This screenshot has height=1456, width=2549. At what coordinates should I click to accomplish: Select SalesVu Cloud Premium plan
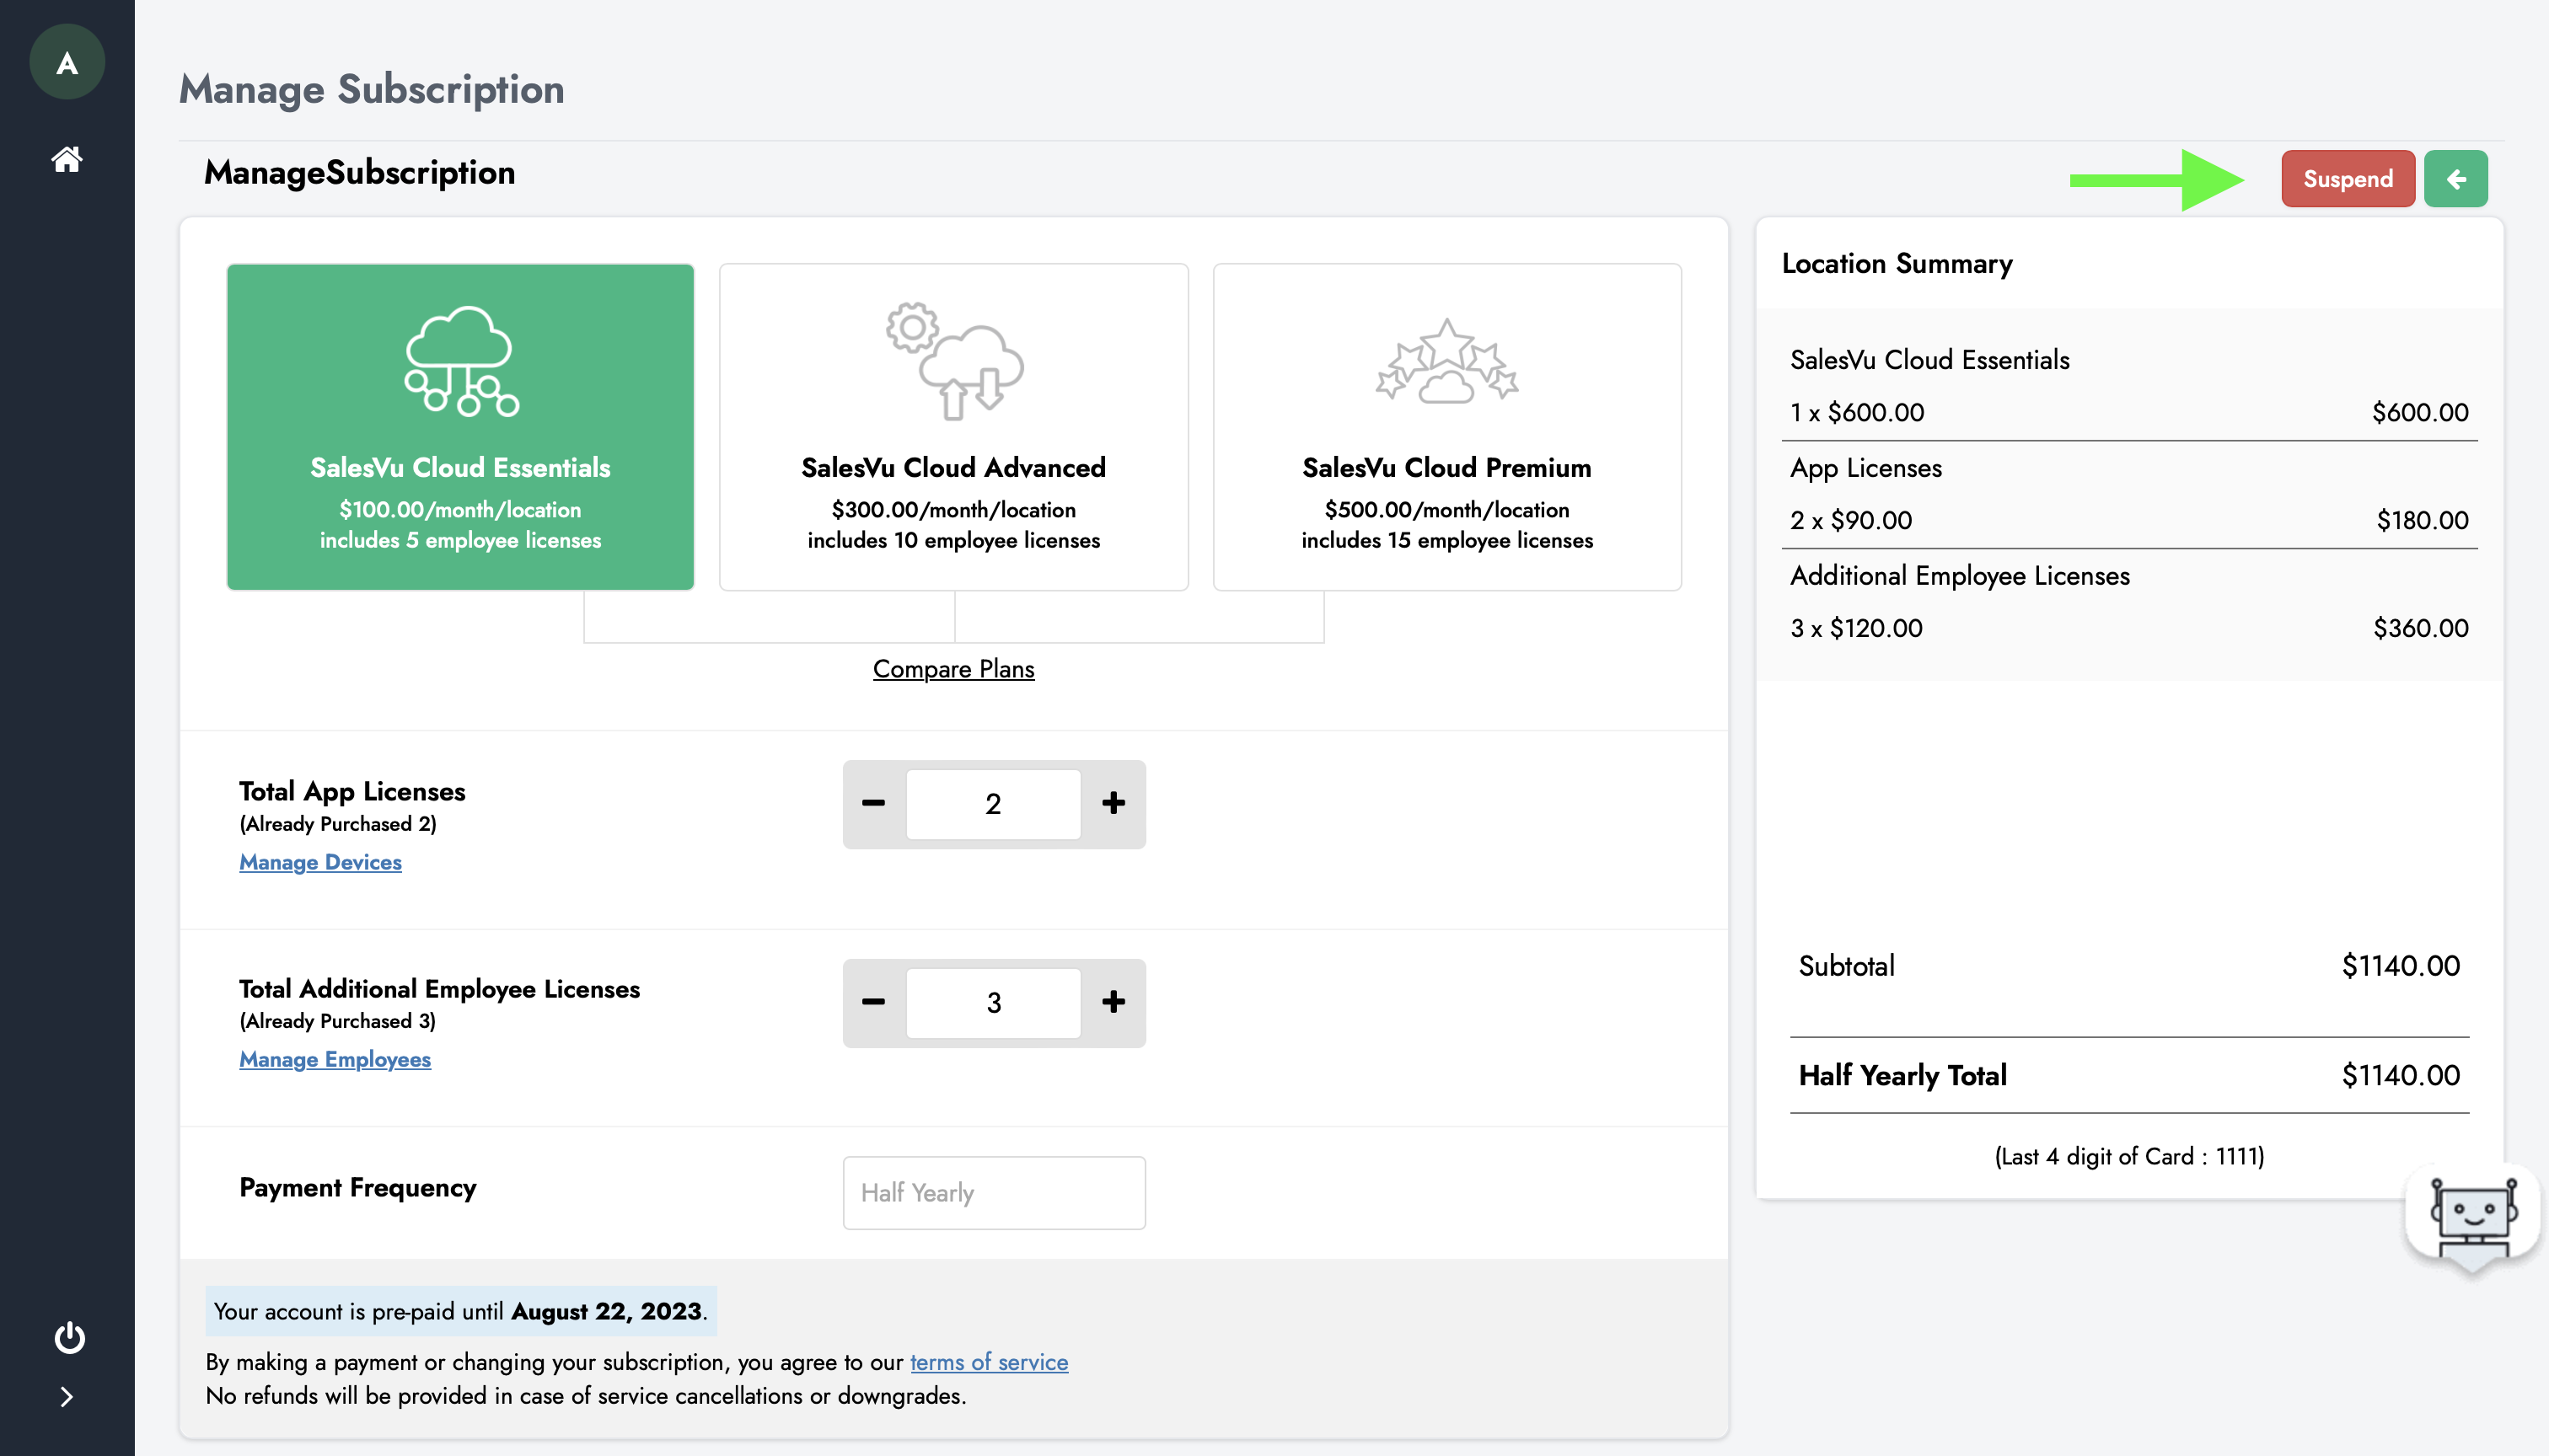(1446, 427)
